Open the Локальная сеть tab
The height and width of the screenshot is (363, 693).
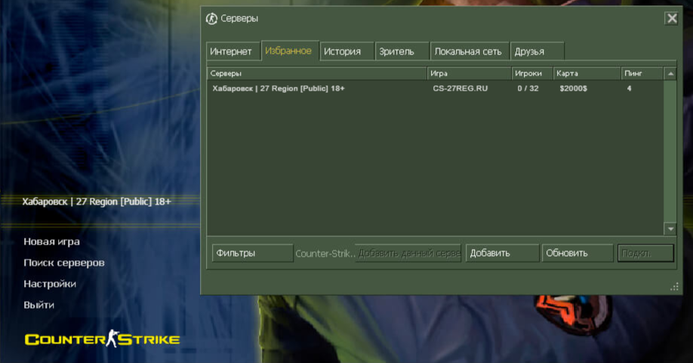click(470, 51)
